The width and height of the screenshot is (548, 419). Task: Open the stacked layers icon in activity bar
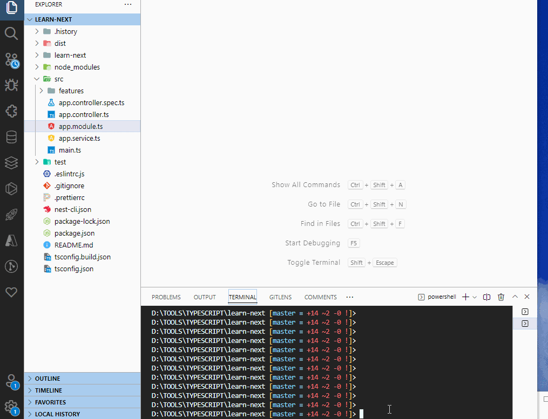[x=11, y=163]
